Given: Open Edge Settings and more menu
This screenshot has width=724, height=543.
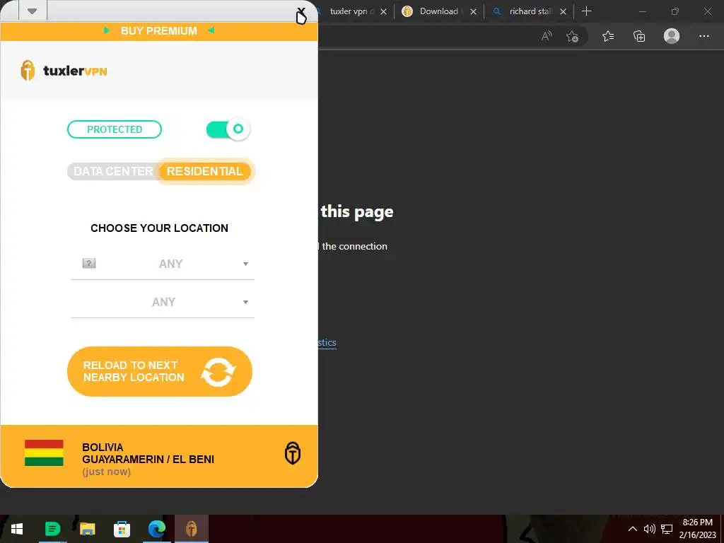Looking at the screenshot, I should pos(703,36).
